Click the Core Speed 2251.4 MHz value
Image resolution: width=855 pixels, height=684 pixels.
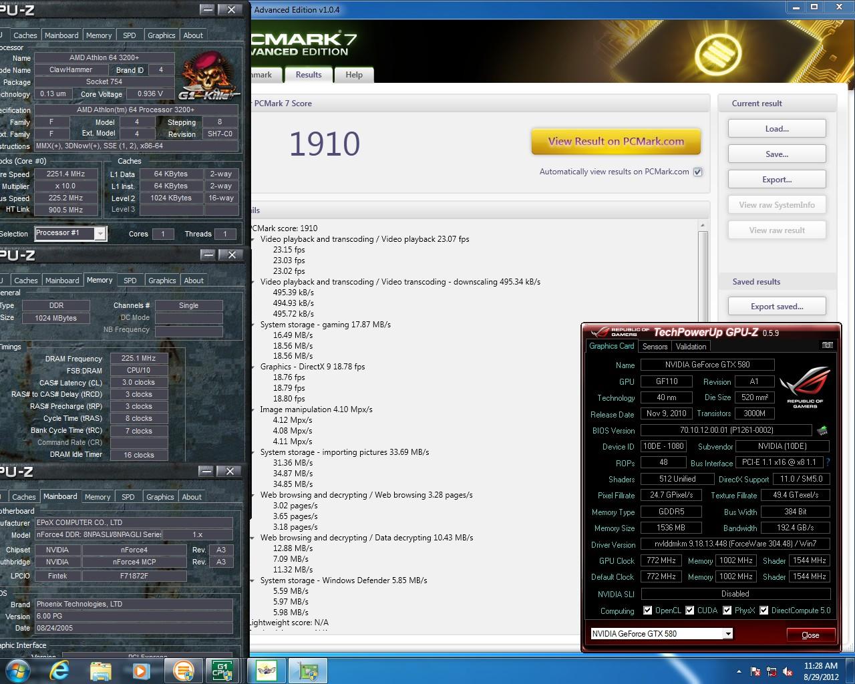[65, 174]
